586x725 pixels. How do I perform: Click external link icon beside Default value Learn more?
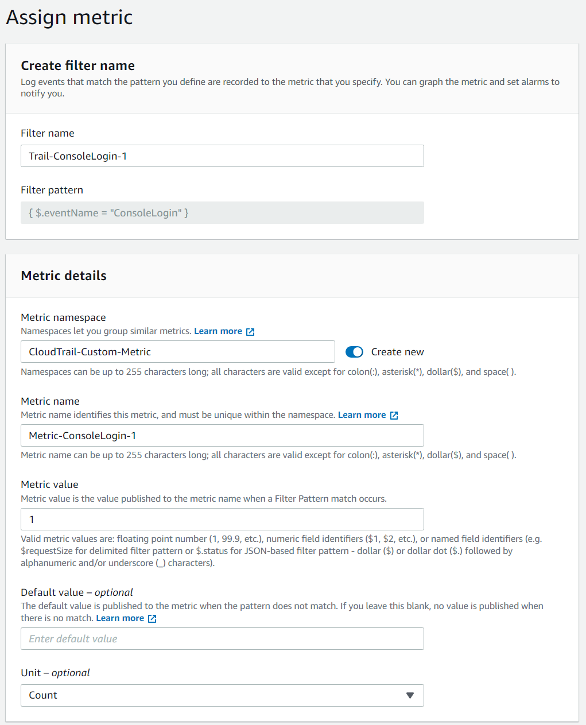(x=152, y=619)
